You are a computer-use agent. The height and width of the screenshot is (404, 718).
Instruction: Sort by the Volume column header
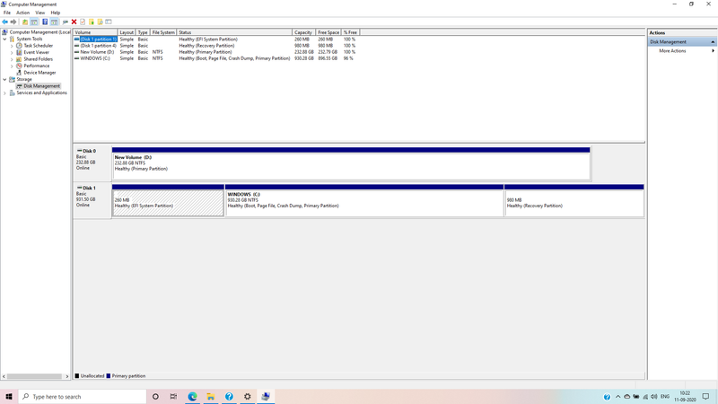click(x=95, y=32)
